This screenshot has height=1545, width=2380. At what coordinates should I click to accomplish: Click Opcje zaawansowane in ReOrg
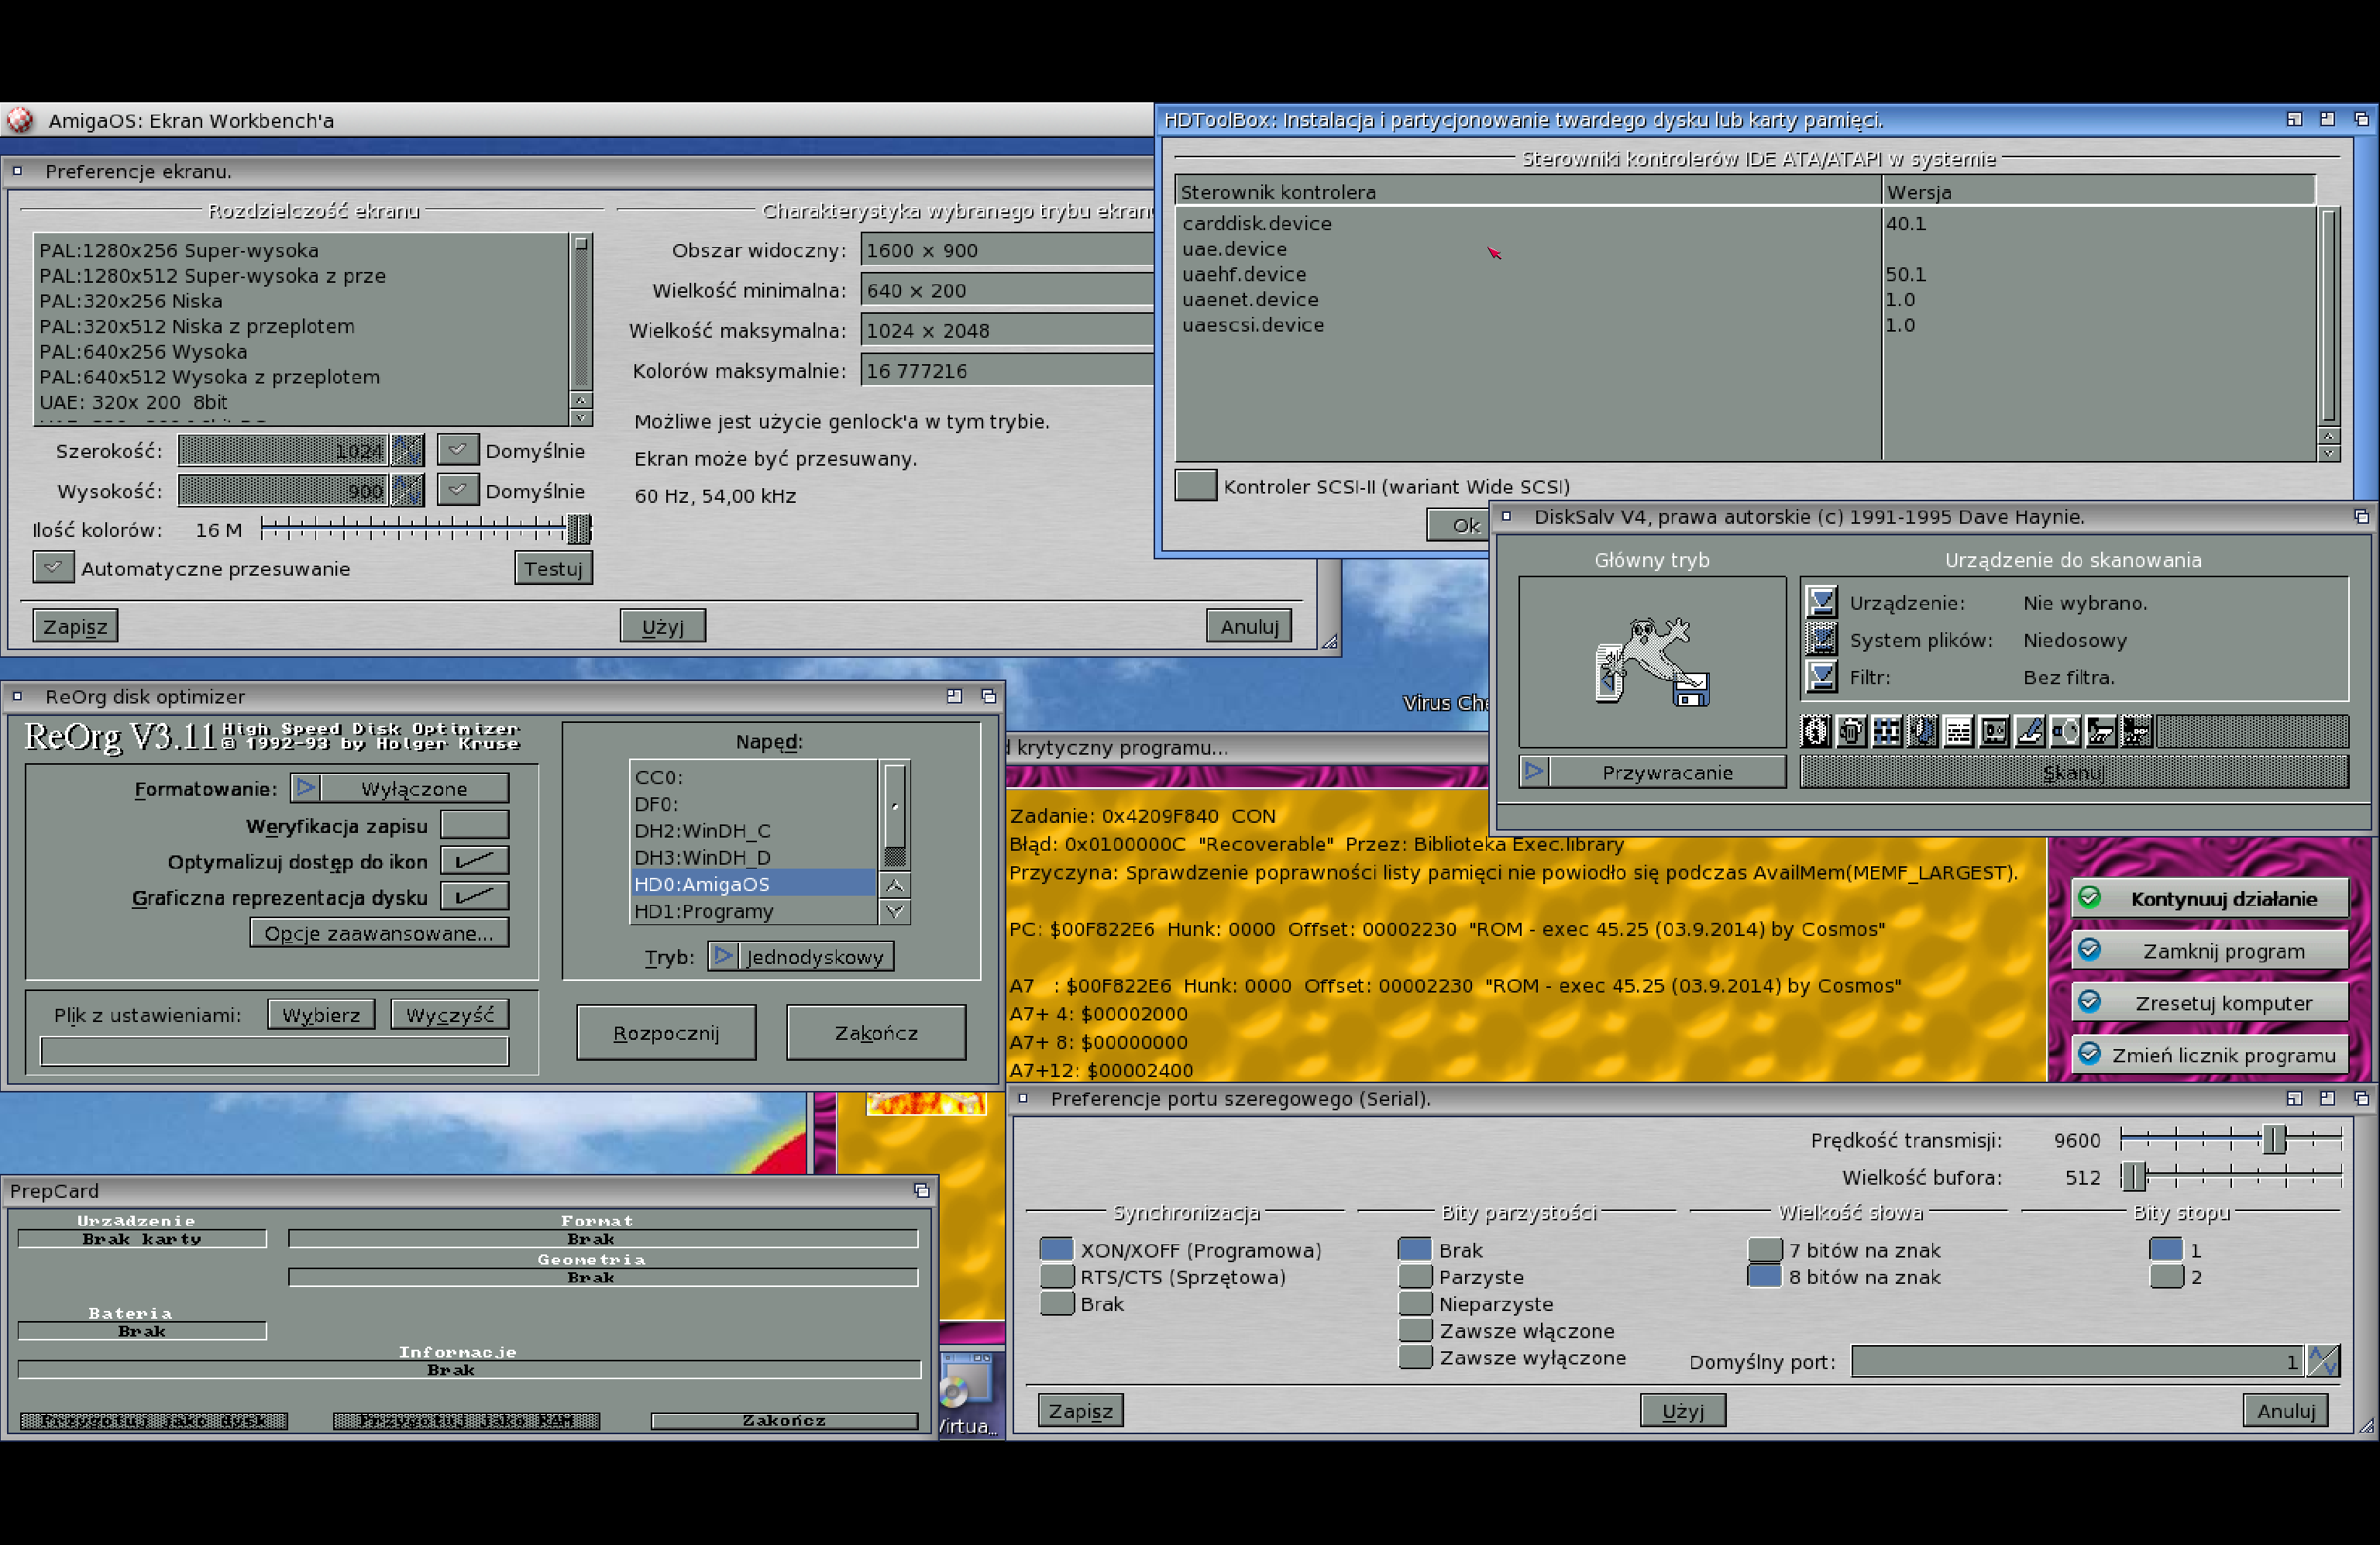pyautogui.click(x=379, y=933)
